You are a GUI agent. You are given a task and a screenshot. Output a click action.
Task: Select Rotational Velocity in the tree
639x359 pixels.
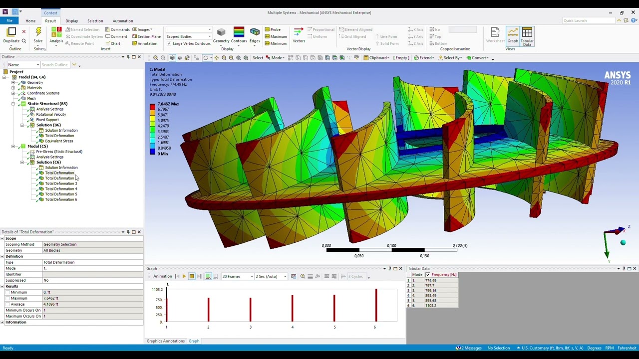pyautogui.click(x=51, y=115)
